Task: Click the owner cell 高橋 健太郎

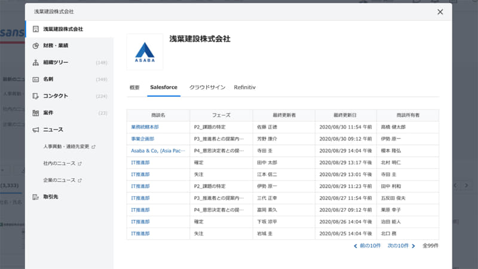Action: point(408,127)
